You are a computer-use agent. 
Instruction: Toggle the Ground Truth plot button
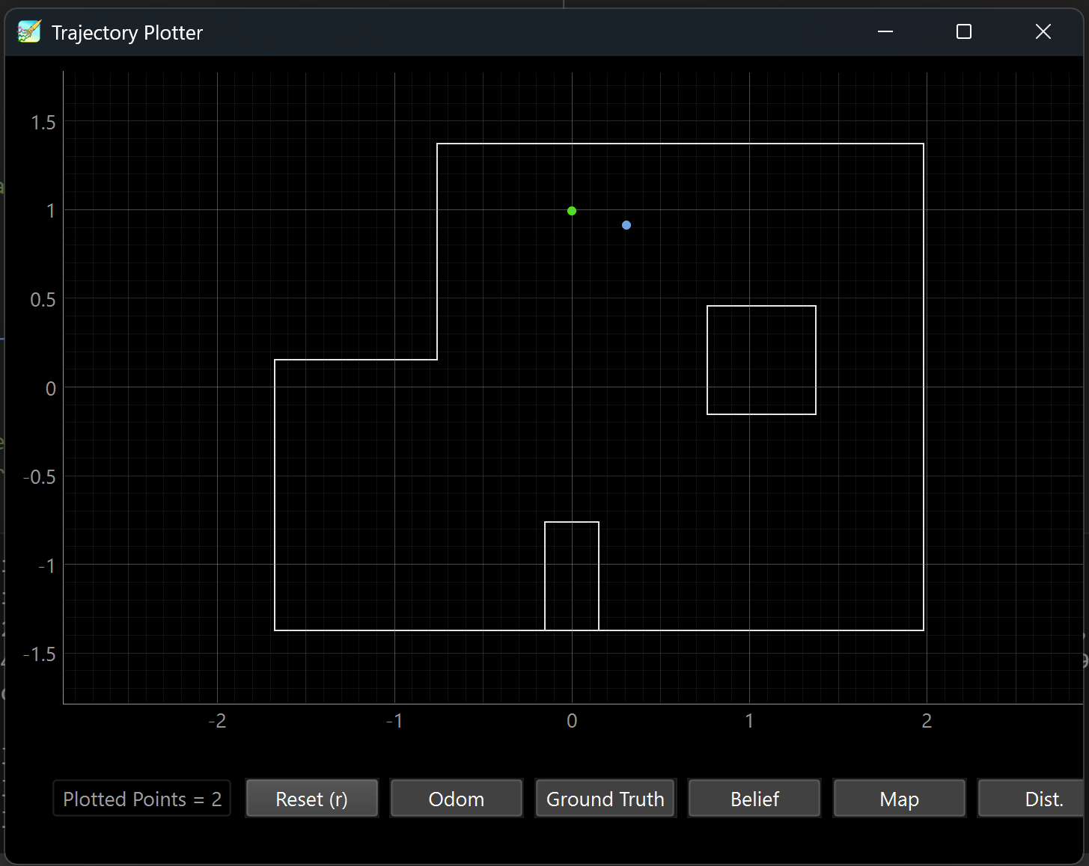tap(605, 799)
